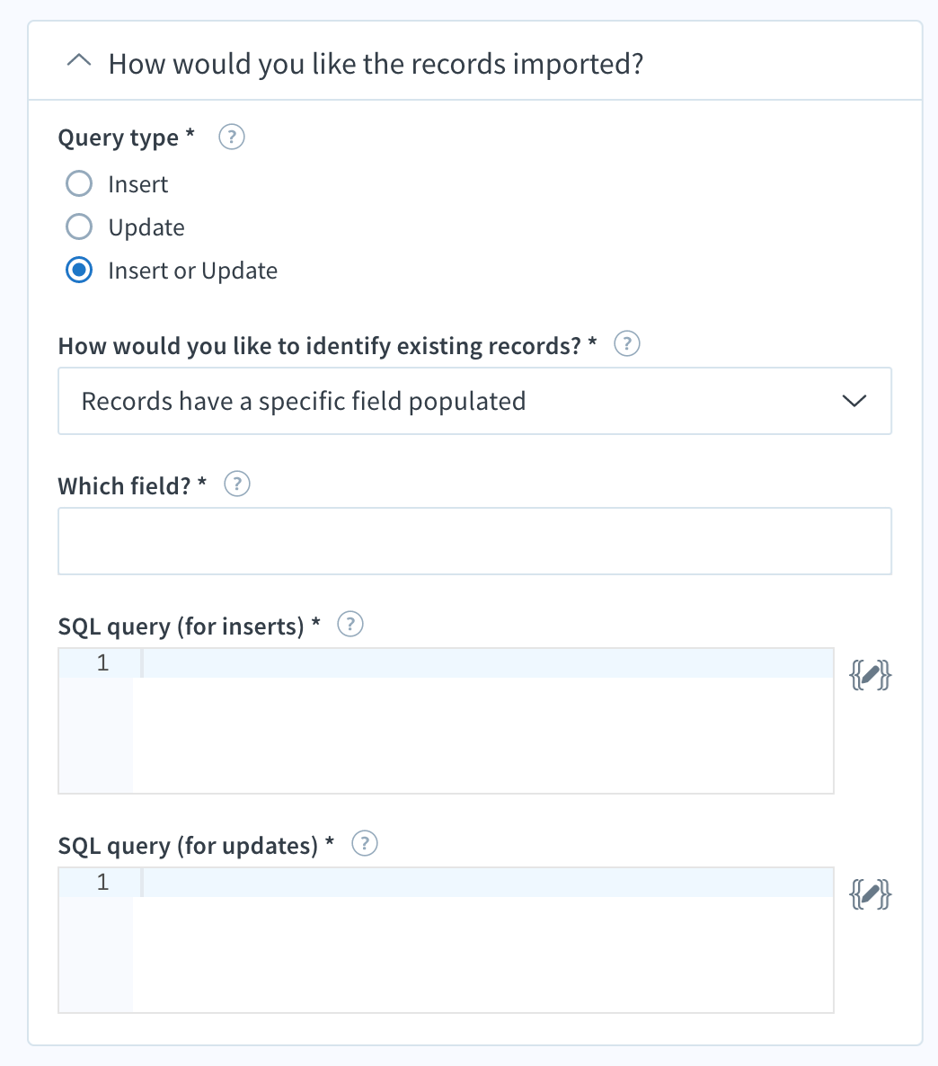Choose Insert or Update radio option

(x=80, y=271)
